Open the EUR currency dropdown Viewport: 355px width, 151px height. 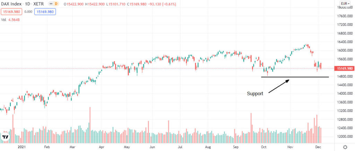(x=344, y=4)
